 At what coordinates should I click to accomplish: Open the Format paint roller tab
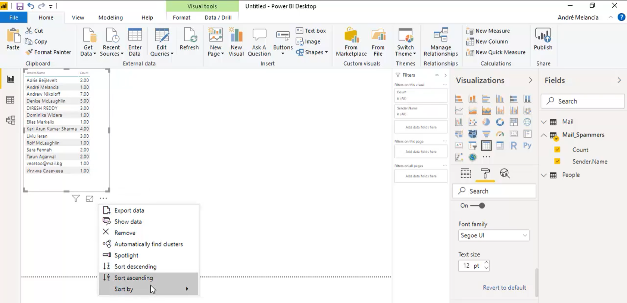point(485,173)
